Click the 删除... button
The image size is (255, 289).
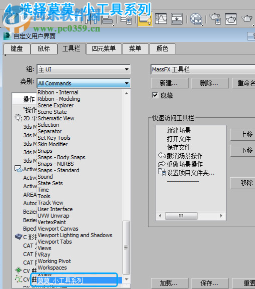point(210,83)
